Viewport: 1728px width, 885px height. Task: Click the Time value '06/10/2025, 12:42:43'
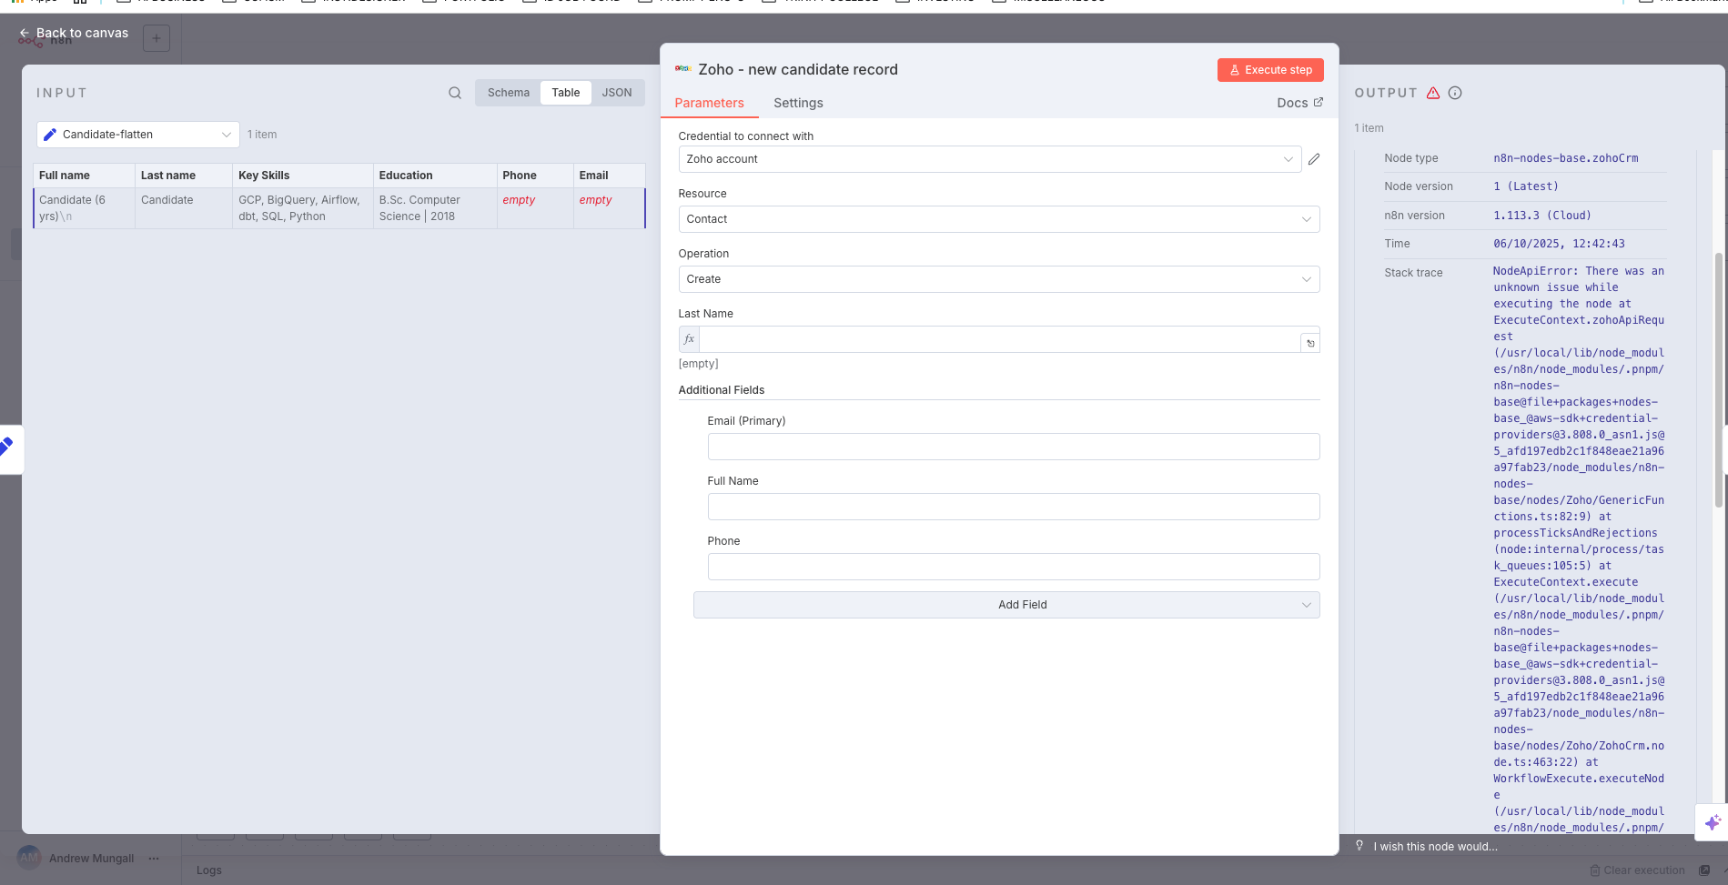(x=1559, y=244)
